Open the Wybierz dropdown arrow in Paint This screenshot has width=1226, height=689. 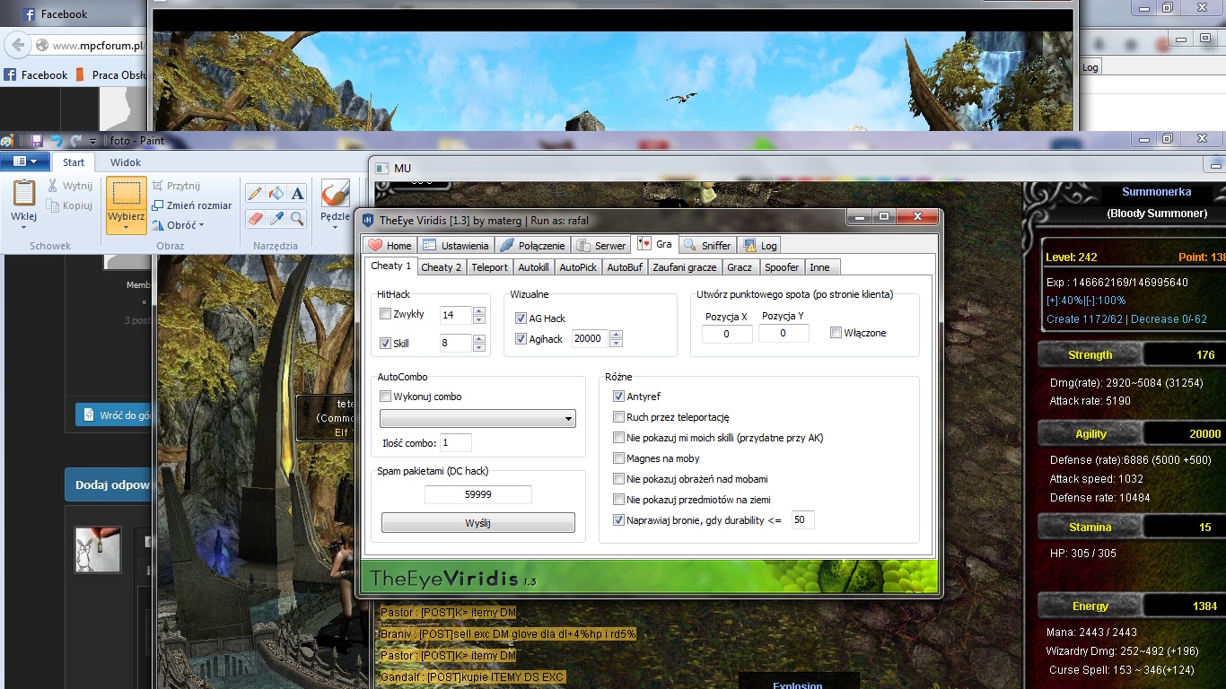coord(127,227)
